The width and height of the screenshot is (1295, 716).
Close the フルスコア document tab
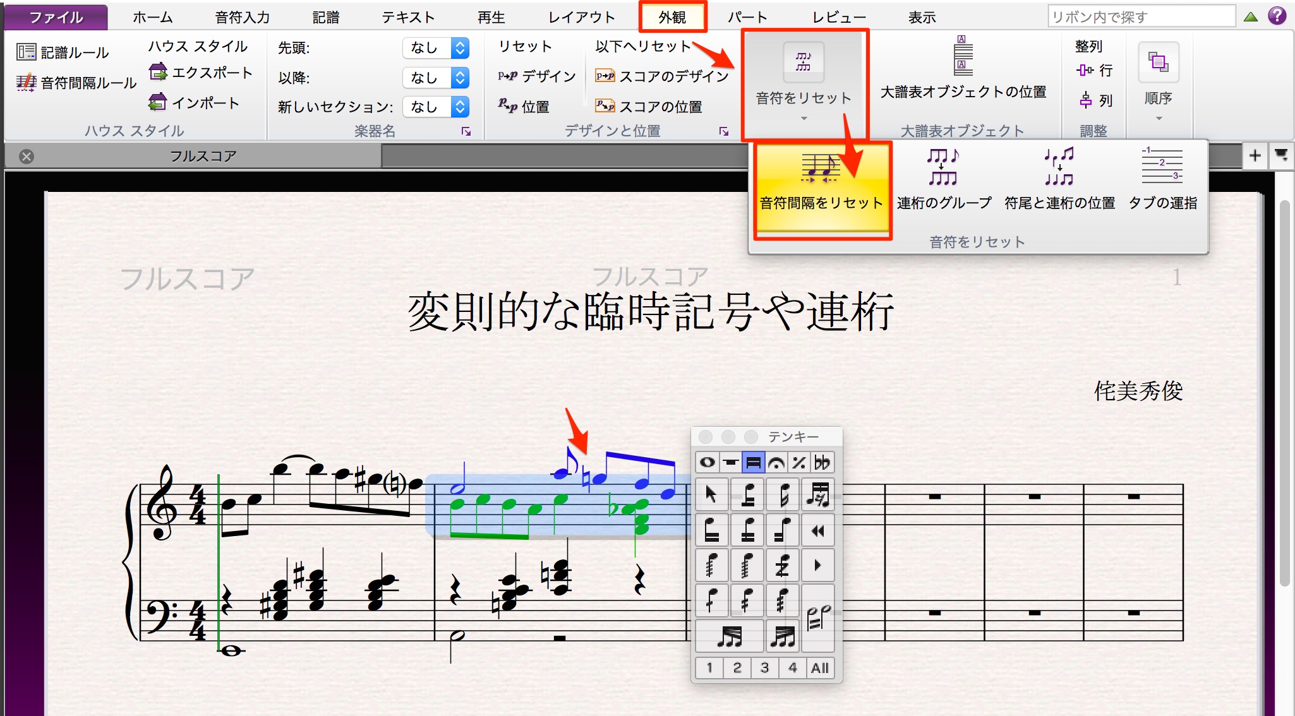click(27, 157)
